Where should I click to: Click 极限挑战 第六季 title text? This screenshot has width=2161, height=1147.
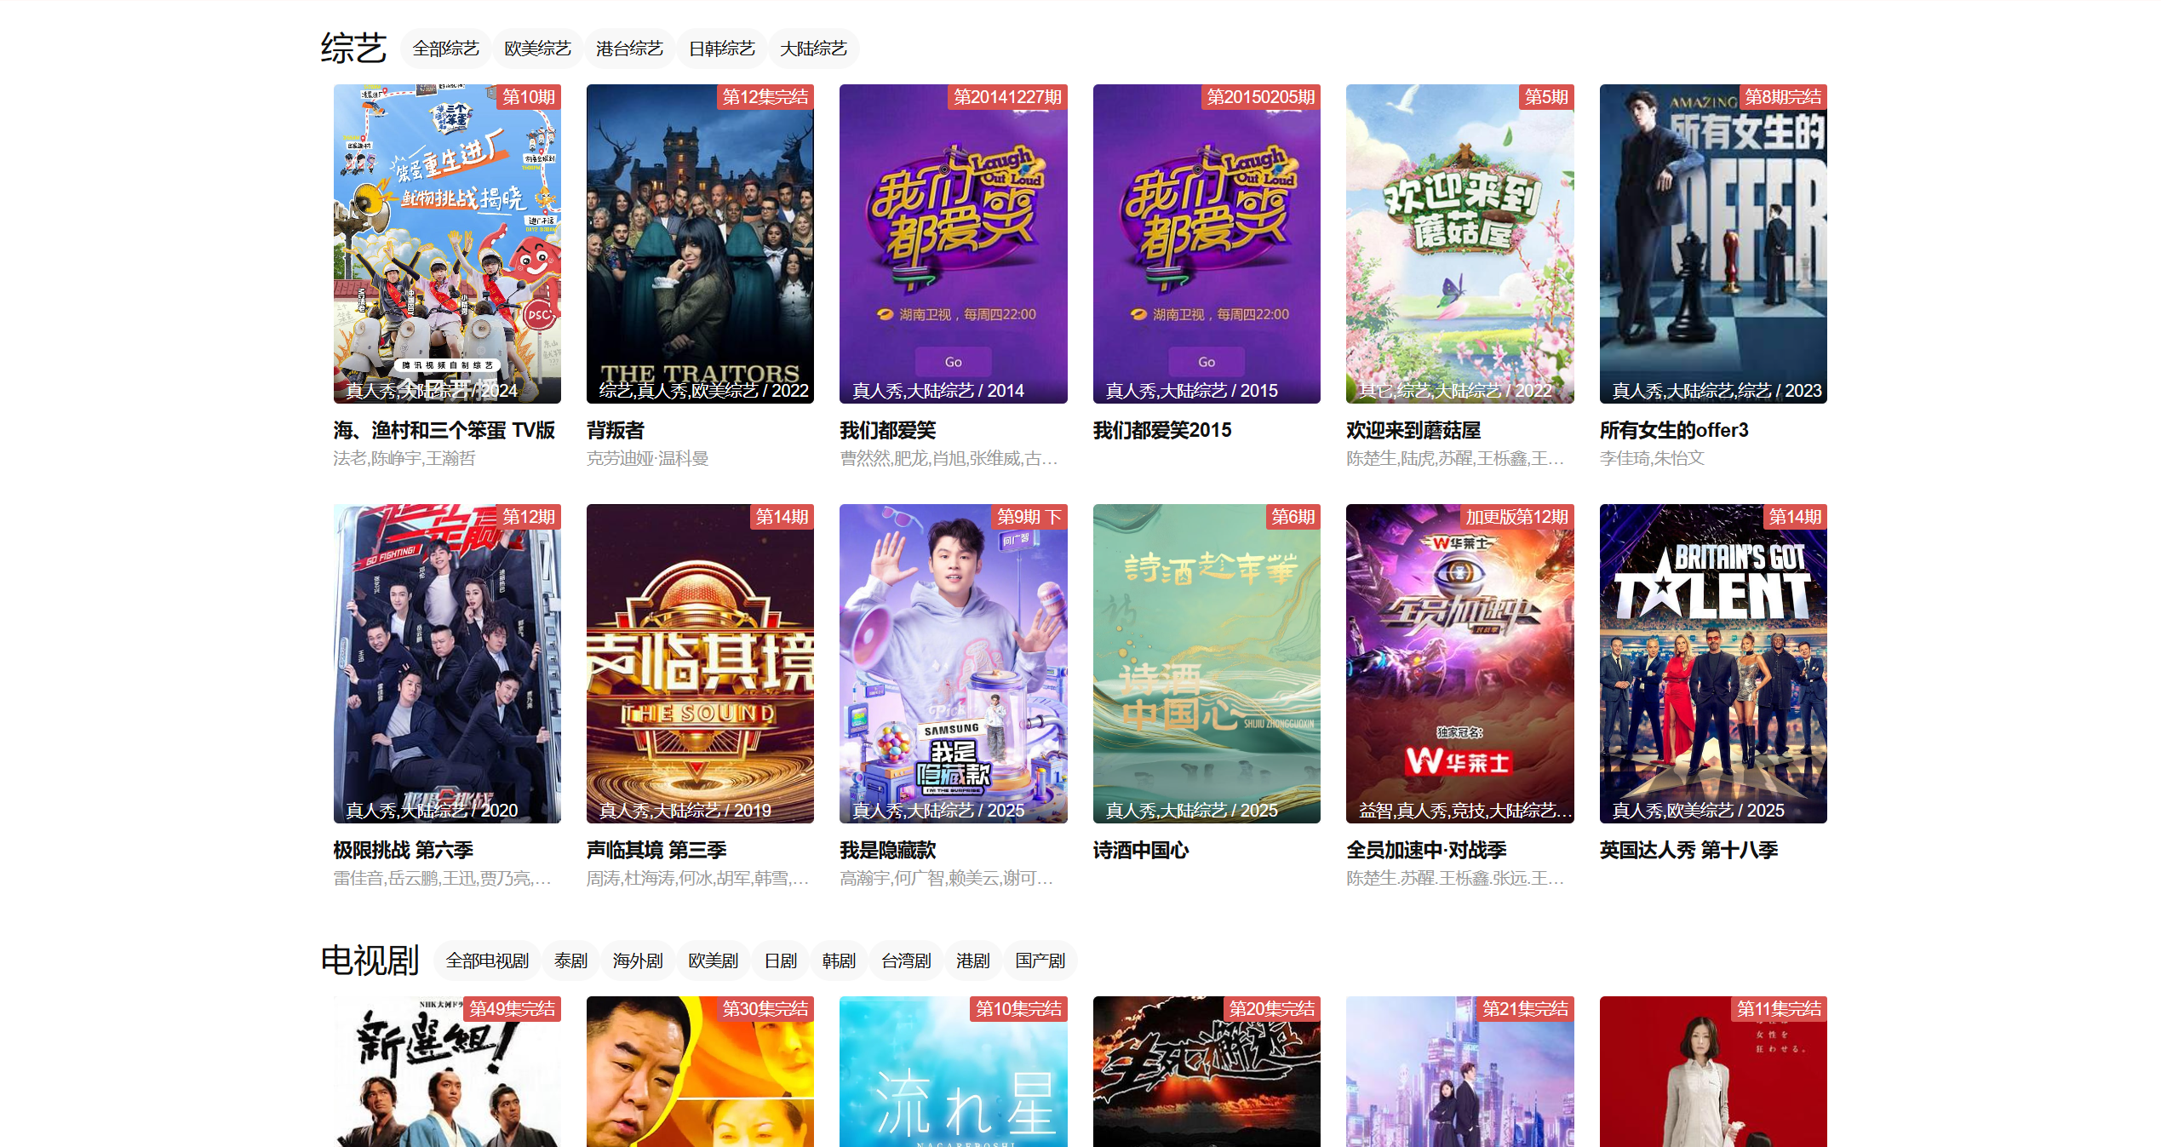[403, 850]
